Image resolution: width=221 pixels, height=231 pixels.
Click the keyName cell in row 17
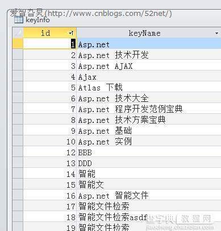pyautogui.click(x=149, y=206)
